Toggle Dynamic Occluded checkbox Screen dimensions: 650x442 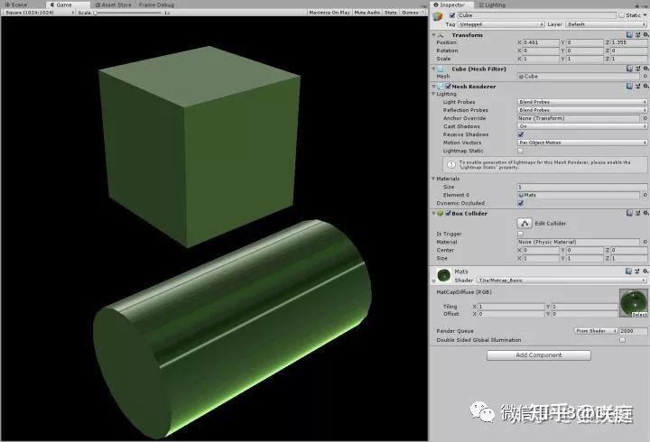coord(521,203)
